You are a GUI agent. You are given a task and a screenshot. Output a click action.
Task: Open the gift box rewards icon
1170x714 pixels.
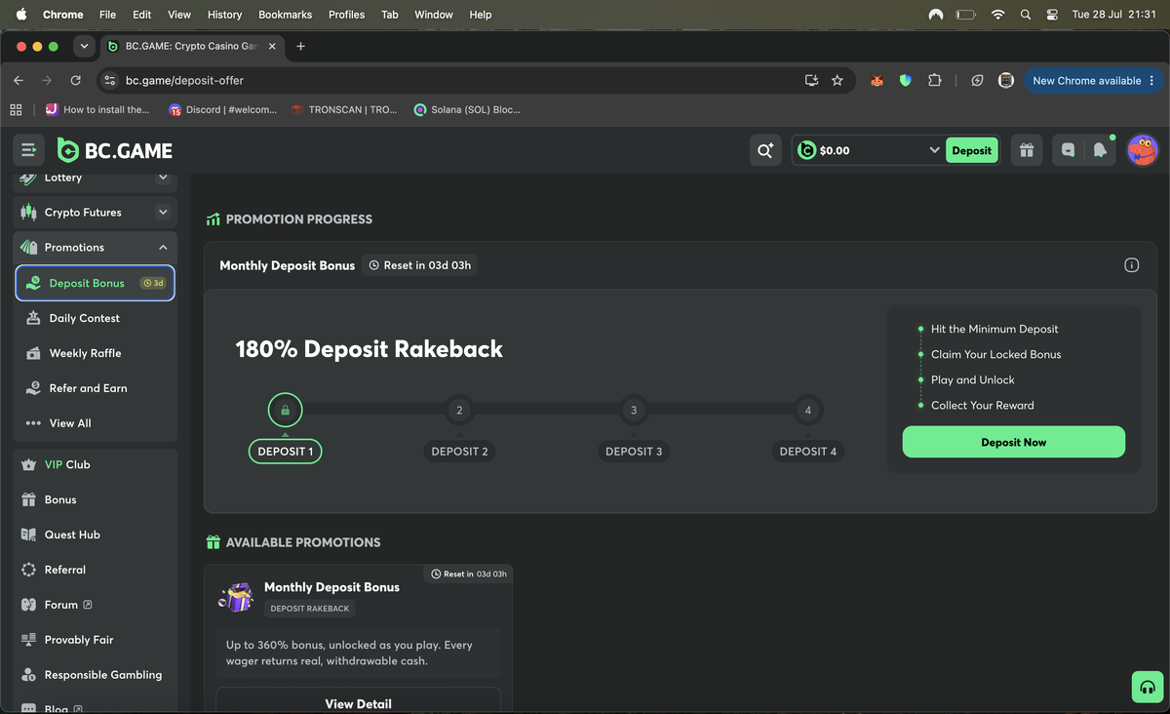pos(1026,150)
